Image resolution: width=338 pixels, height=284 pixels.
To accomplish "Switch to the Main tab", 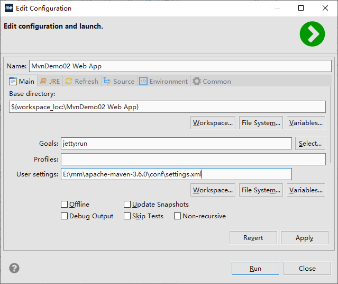I will 22,81.
